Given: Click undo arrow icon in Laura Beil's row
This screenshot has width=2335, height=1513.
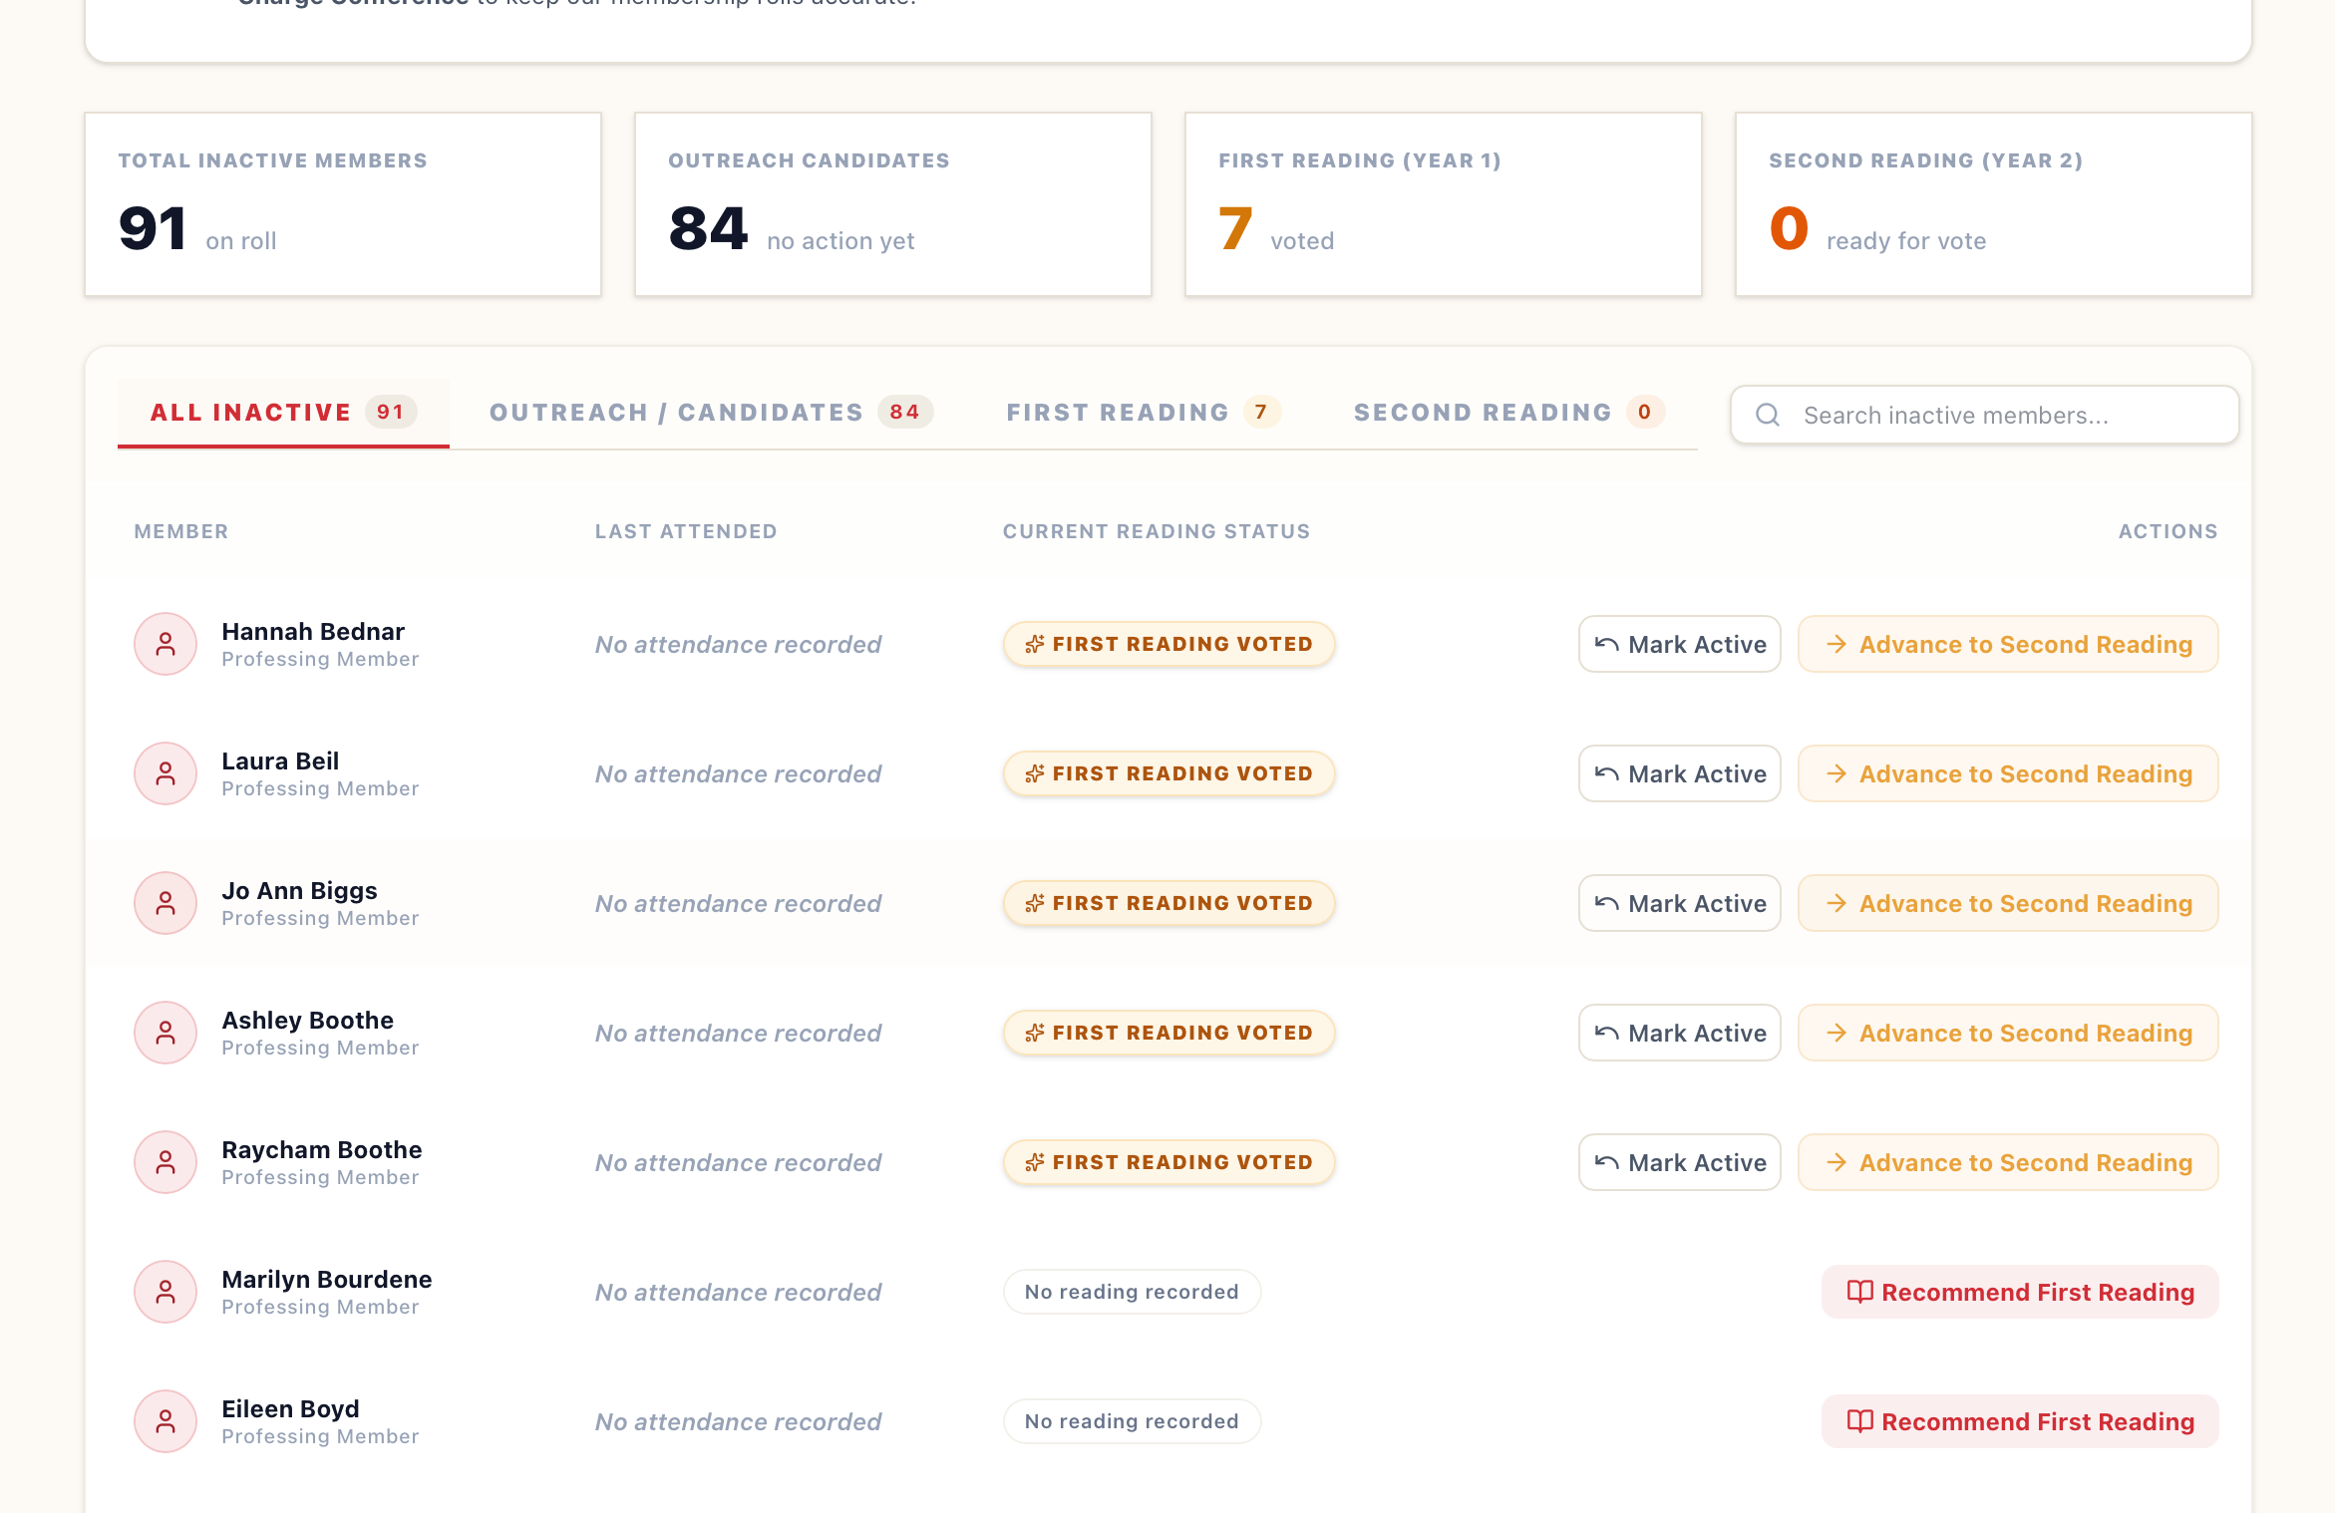Looking at the screenshot, I should tap(1606, 773).
